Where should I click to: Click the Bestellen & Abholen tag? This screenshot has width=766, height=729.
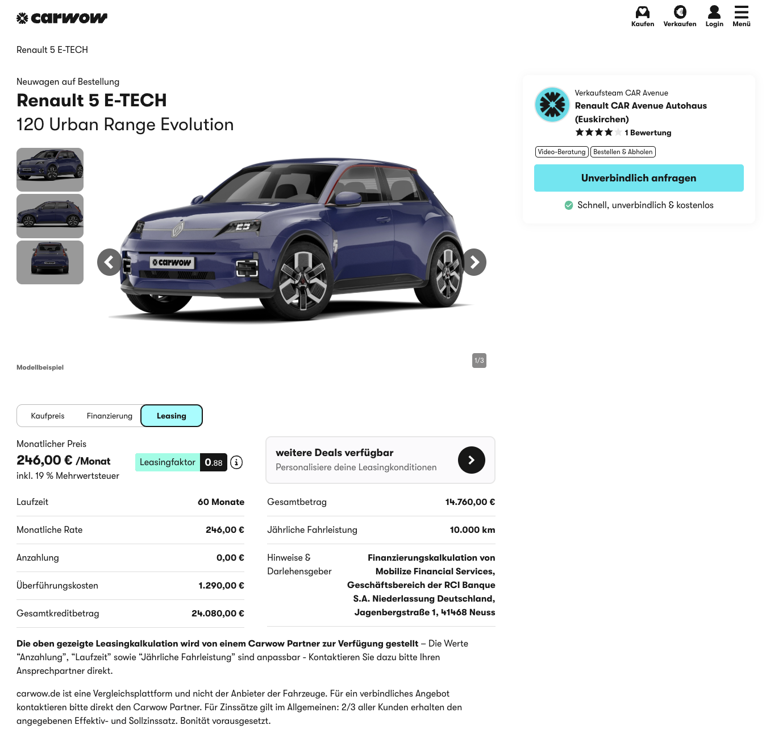623,152
